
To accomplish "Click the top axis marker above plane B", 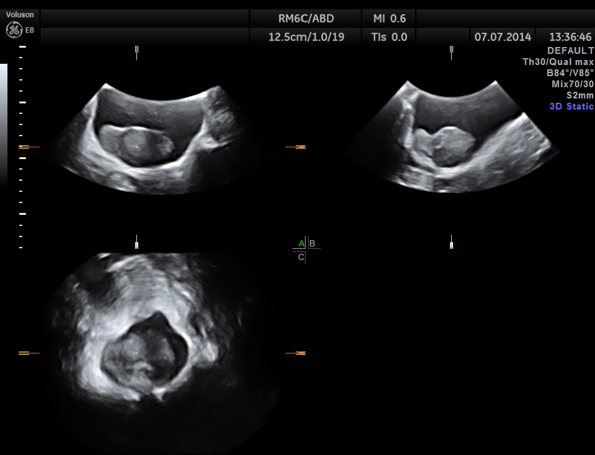I will [x=452, y=52].
